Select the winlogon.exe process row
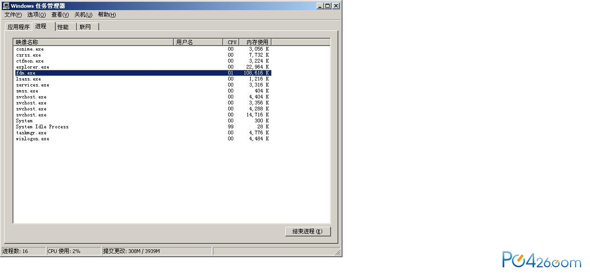 click(143, 139)
